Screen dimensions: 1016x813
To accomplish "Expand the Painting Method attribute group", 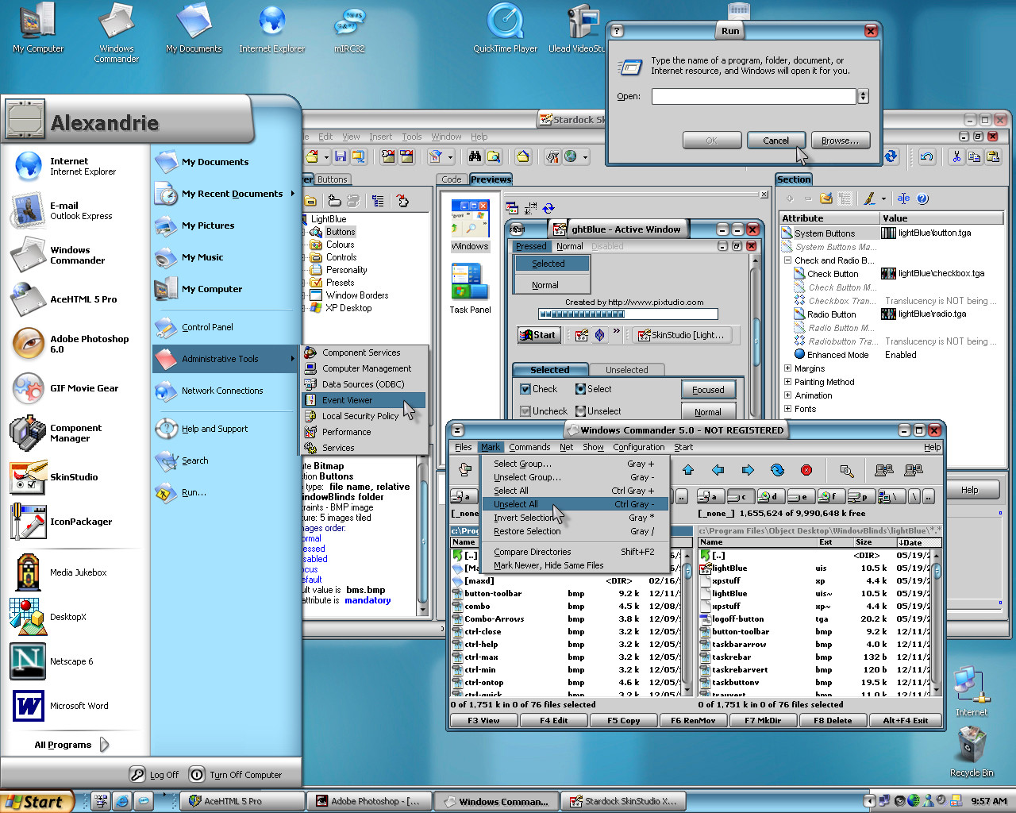I will [x=787, y=382].
